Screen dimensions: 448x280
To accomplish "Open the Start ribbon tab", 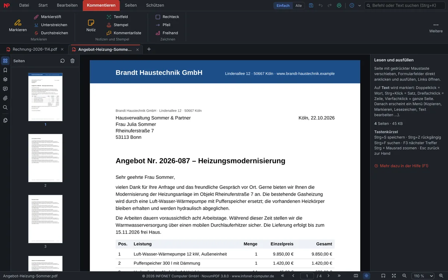I will tap(43, 5).
